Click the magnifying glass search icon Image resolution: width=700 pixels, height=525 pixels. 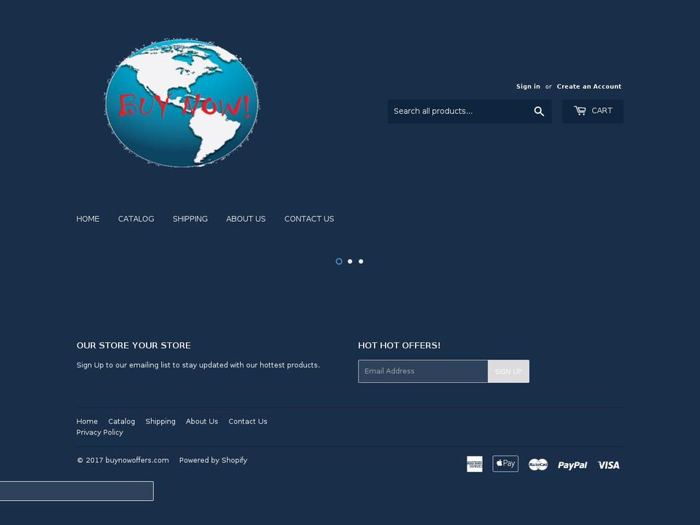point(539,111)
